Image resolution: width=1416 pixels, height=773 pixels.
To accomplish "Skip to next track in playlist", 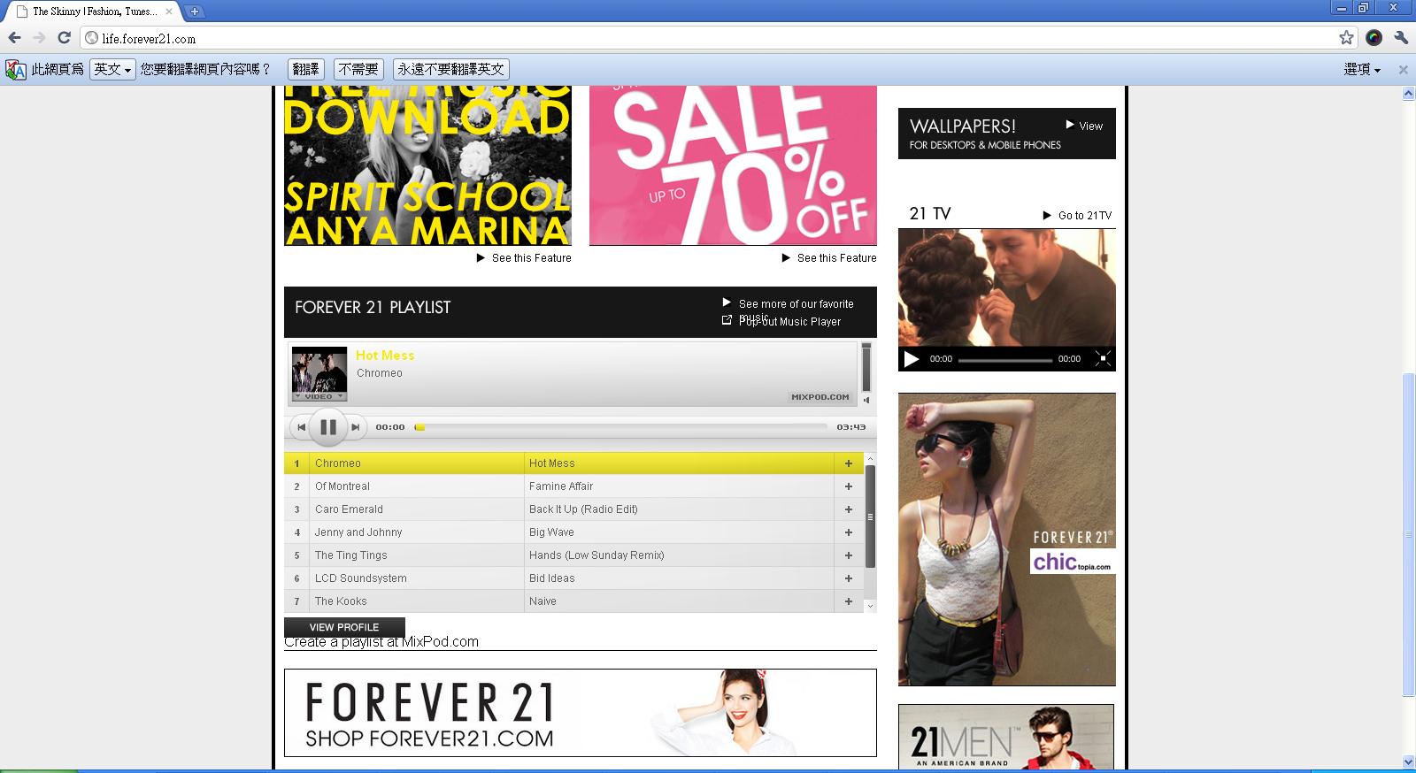I will 355,427.
